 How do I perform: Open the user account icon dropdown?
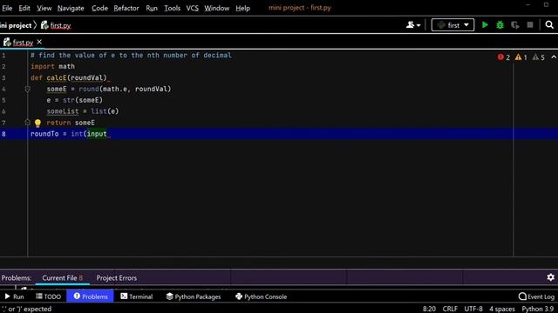(x=413, y=25)
